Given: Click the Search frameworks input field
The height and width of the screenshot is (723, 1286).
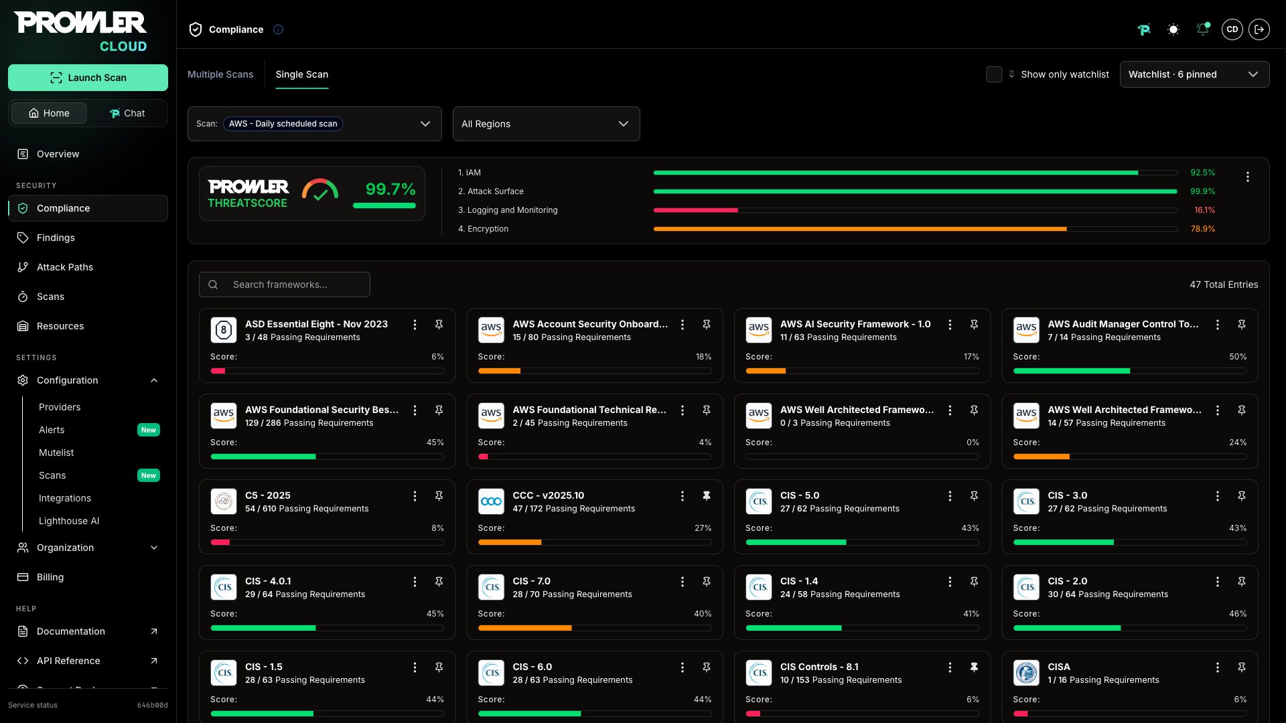Looking at the screenshot, I should 285,285.
